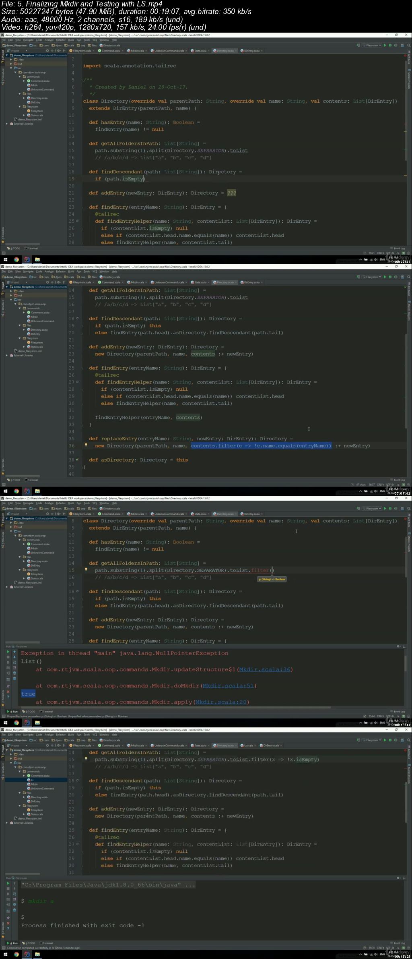This screenshot has height=959, width=412.
Task: Collapse filesystem folder in third frame tree
Action: click(x=20, y=570)
